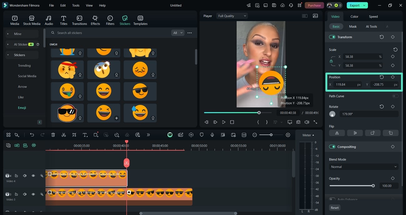Open the Stock Media library

(x=32, y=20)
